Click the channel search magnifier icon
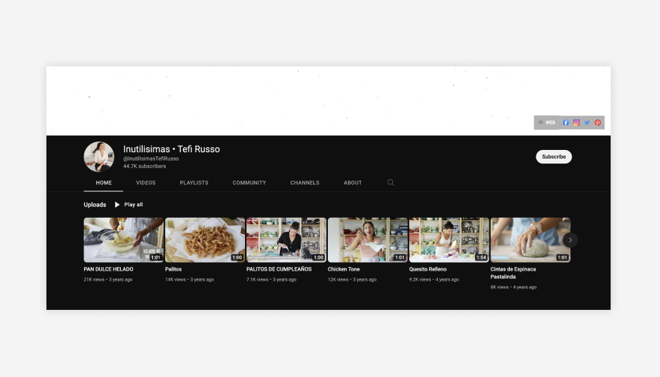This screenshot has height=377, width=660. 391,183
